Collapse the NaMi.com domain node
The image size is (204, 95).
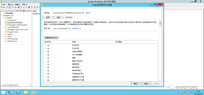point(2,16)
